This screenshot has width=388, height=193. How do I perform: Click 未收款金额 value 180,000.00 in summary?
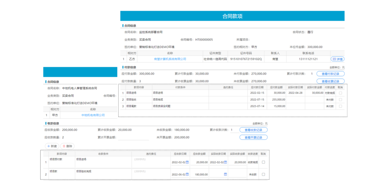coord(182,130)
